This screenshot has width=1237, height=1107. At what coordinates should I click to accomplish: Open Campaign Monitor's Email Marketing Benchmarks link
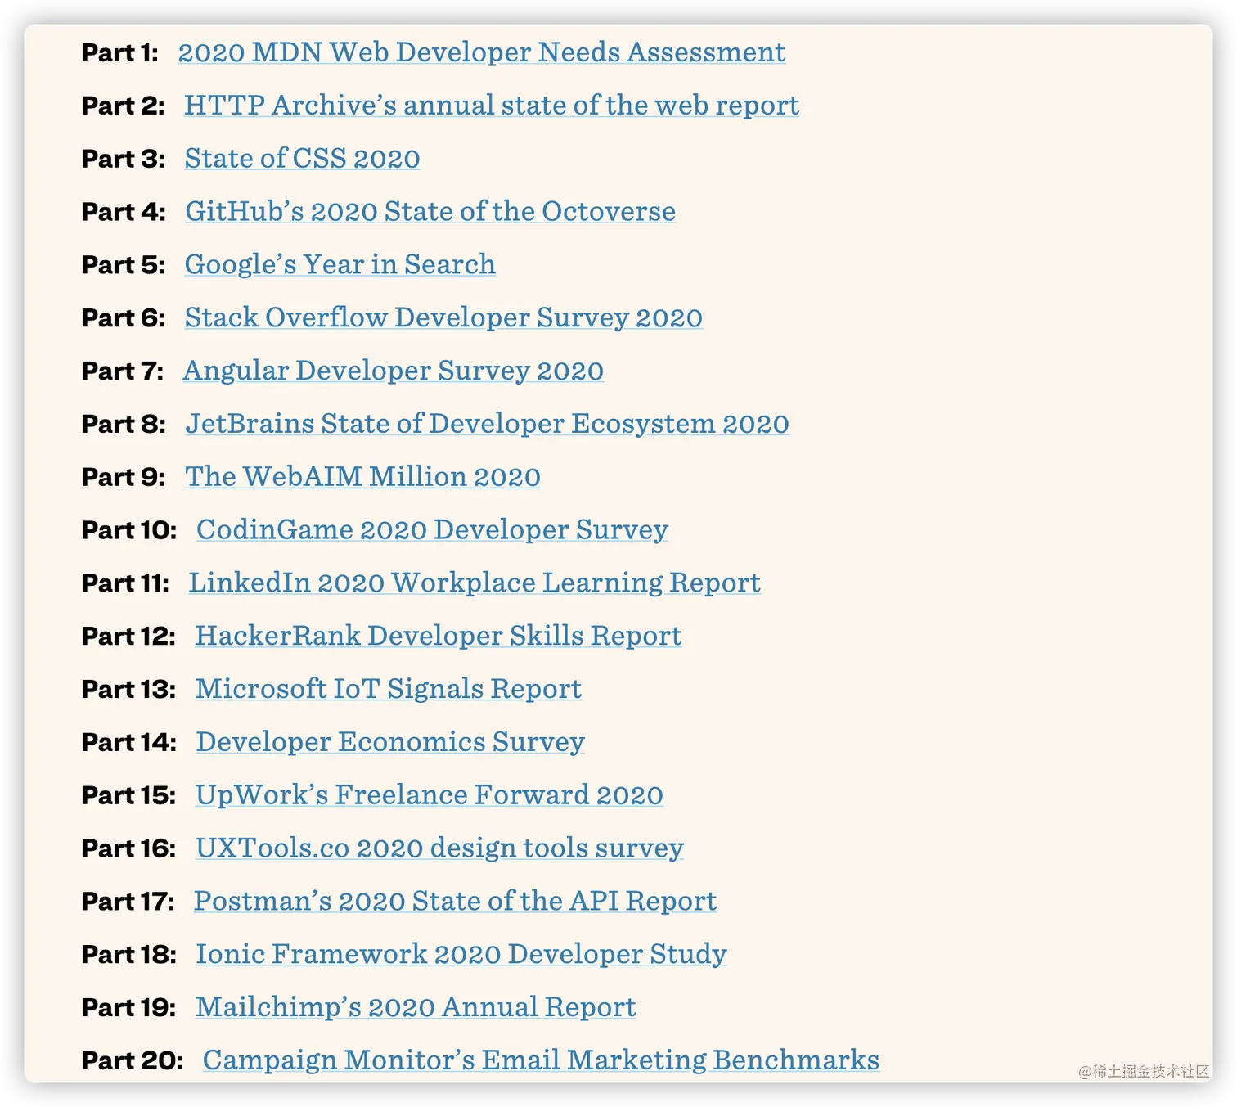(x=541, y=1060)
